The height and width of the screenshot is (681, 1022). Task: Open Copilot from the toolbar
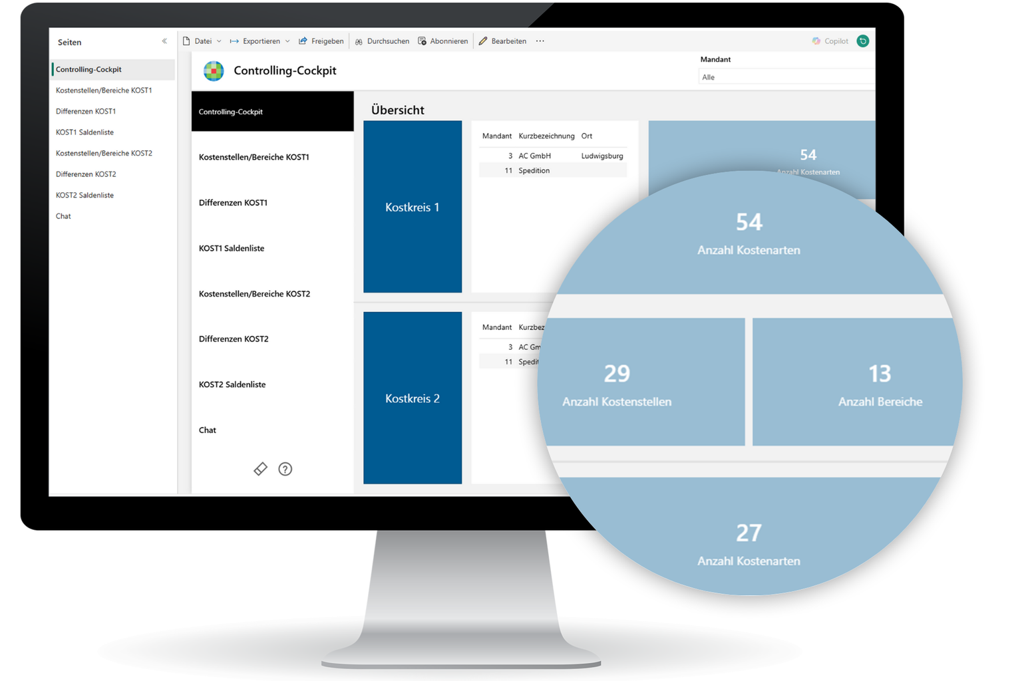coord(830,41)
